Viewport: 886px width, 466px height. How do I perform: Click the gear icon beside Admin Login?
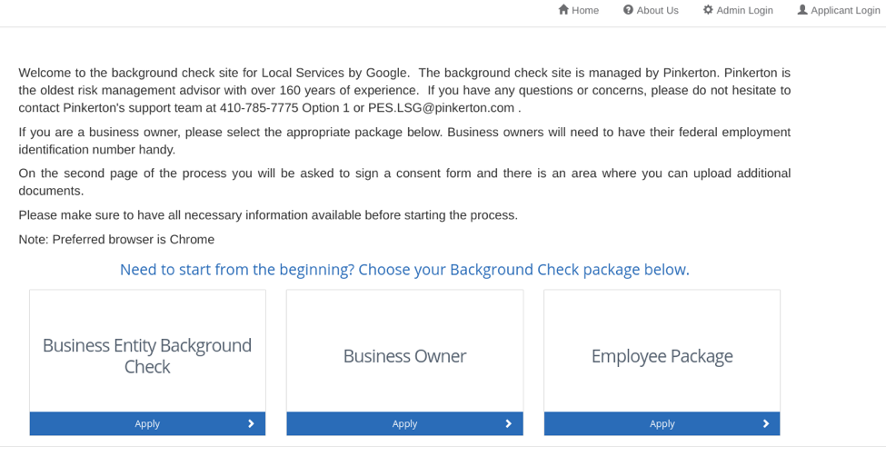(708, 10)
